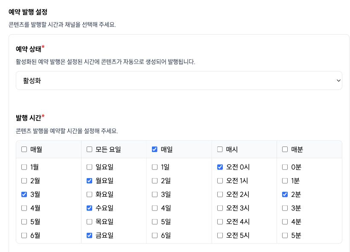Check the 매분 checkbox
Screen dimensions: 350x252
(x=285, y=149)
